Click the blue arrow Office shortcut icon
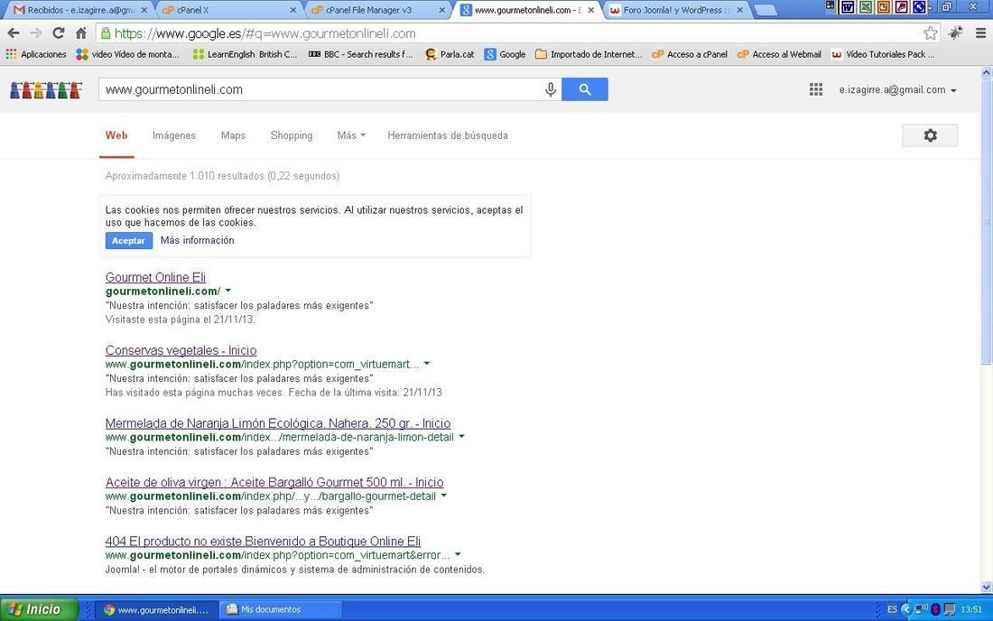993x621 pixels. [919, 7]
